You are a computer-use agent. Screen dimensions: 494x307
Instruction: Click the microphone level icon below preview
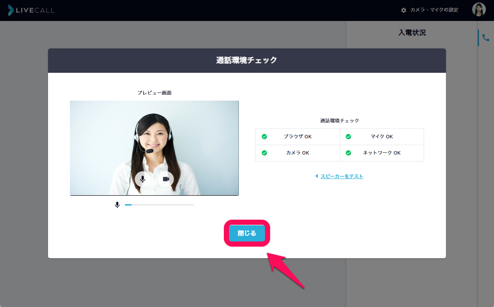click(x=117, y=205)
